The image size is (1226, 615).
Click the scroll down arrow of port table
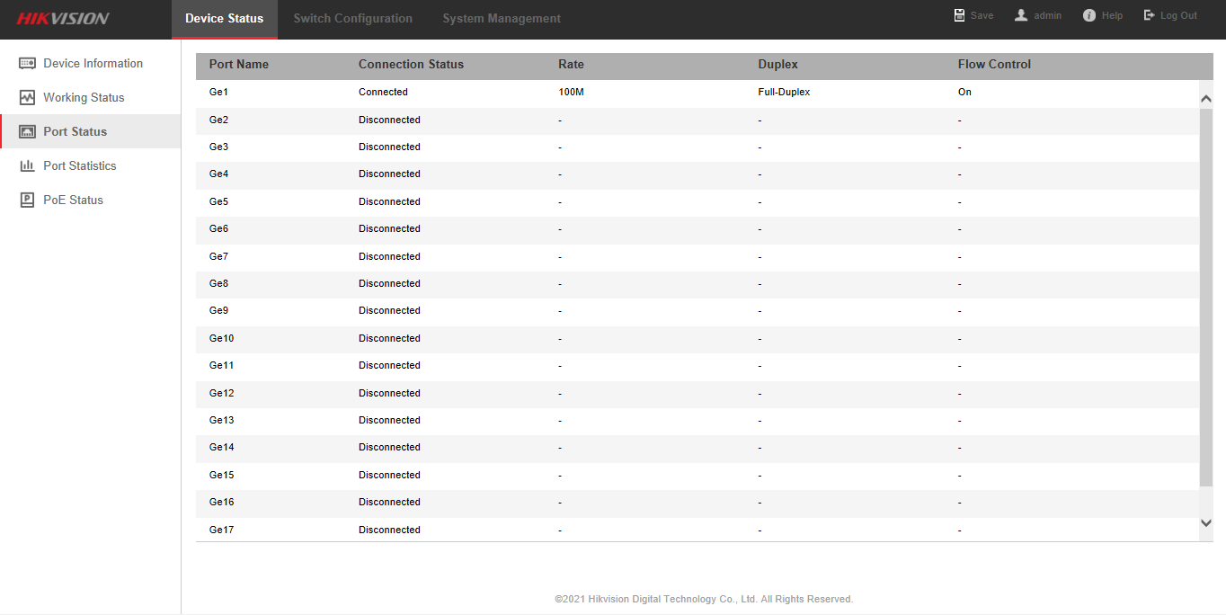[x=1206, y=522]
